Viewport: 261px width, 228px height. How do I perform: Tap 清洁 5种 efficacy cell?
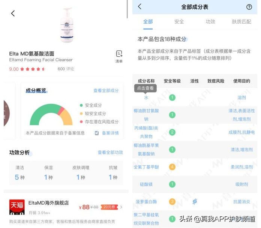[19, 173]
